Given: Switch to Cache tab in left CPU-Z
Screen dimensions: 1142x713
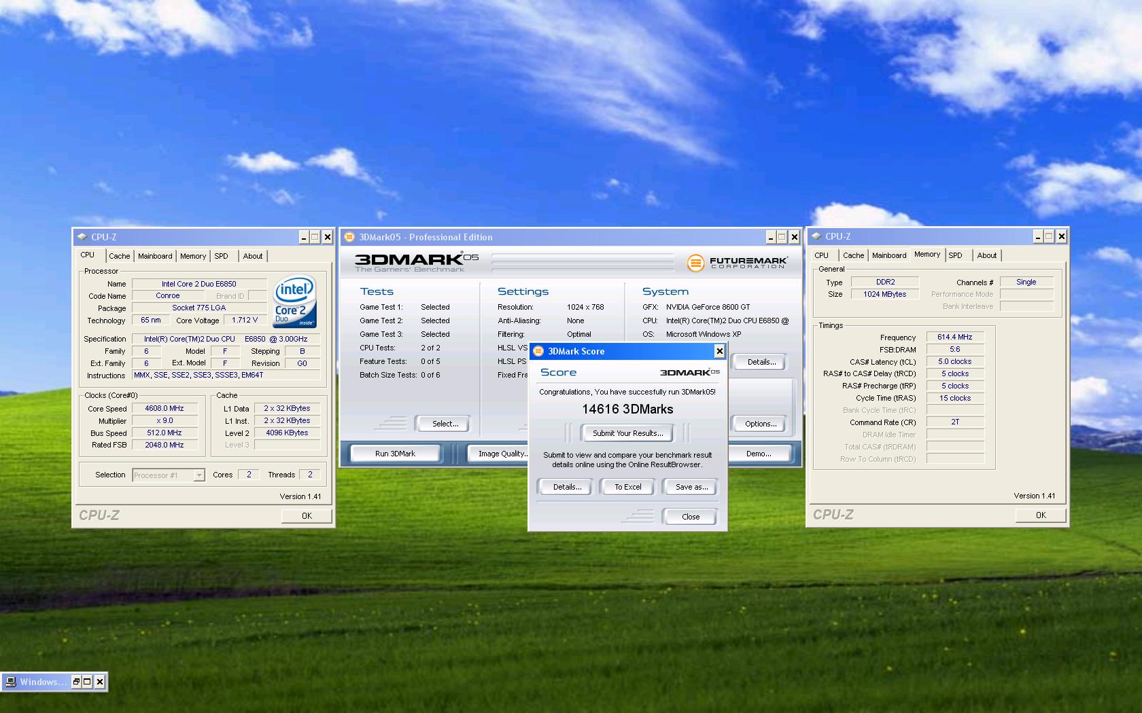Looking at the screenshot, I should point(120,256).
